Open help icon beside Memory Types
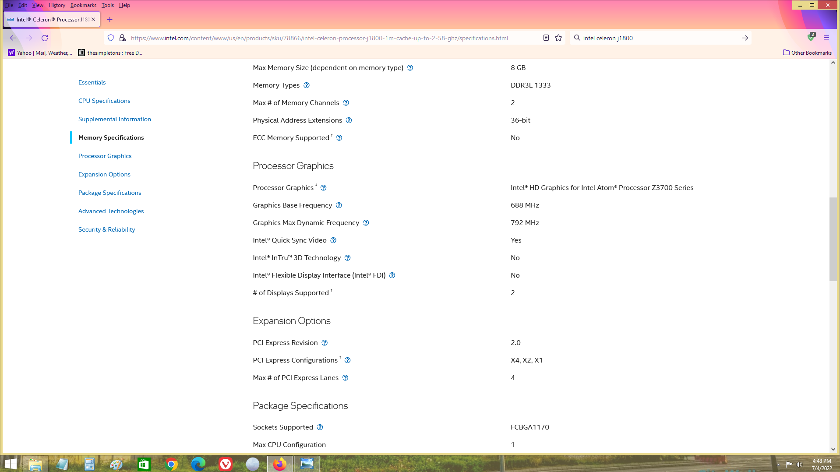 [x=307, y=85]
